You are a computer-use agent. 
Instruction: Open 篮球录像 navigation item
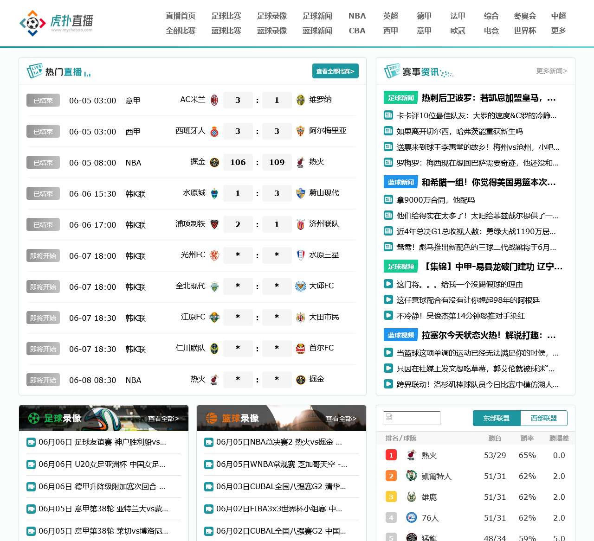[x=272, y=31]
